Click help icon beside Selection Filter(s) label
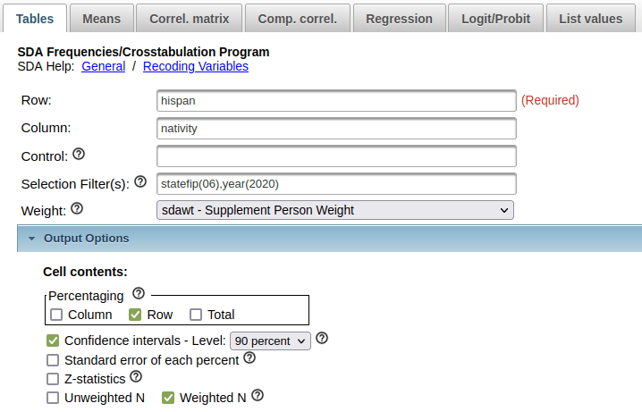 (140, 182)
